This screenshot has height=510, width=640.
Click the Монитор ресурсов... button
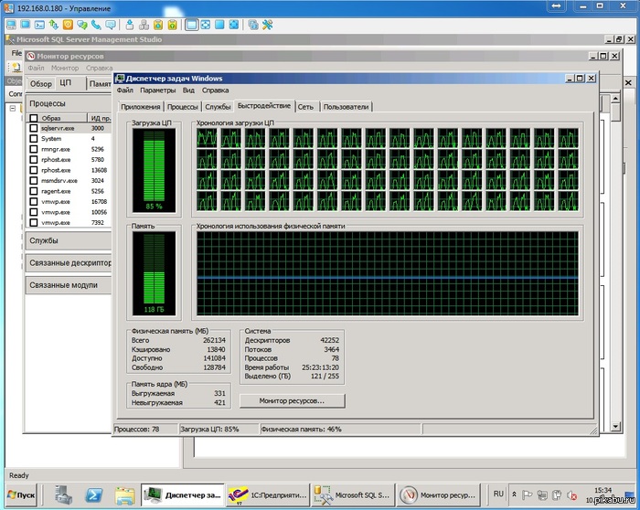[x=292, y=400]
